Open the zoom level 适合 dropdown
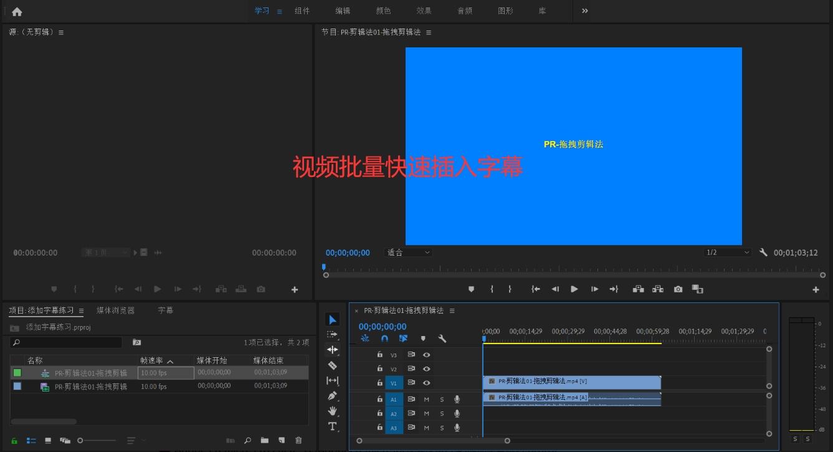The width and height of the screenshot is (833, 452). coord(409,252)
